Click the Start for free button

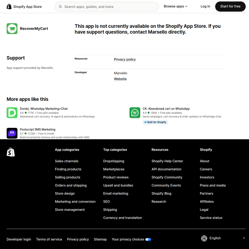(230, 6)
